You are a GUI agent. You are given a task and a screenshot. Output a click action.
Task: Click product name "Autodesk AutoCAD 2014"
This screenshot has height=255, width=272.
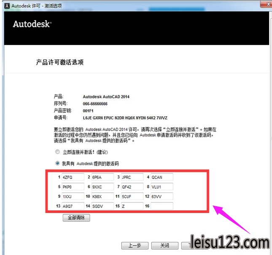click(x=106, y=97)
